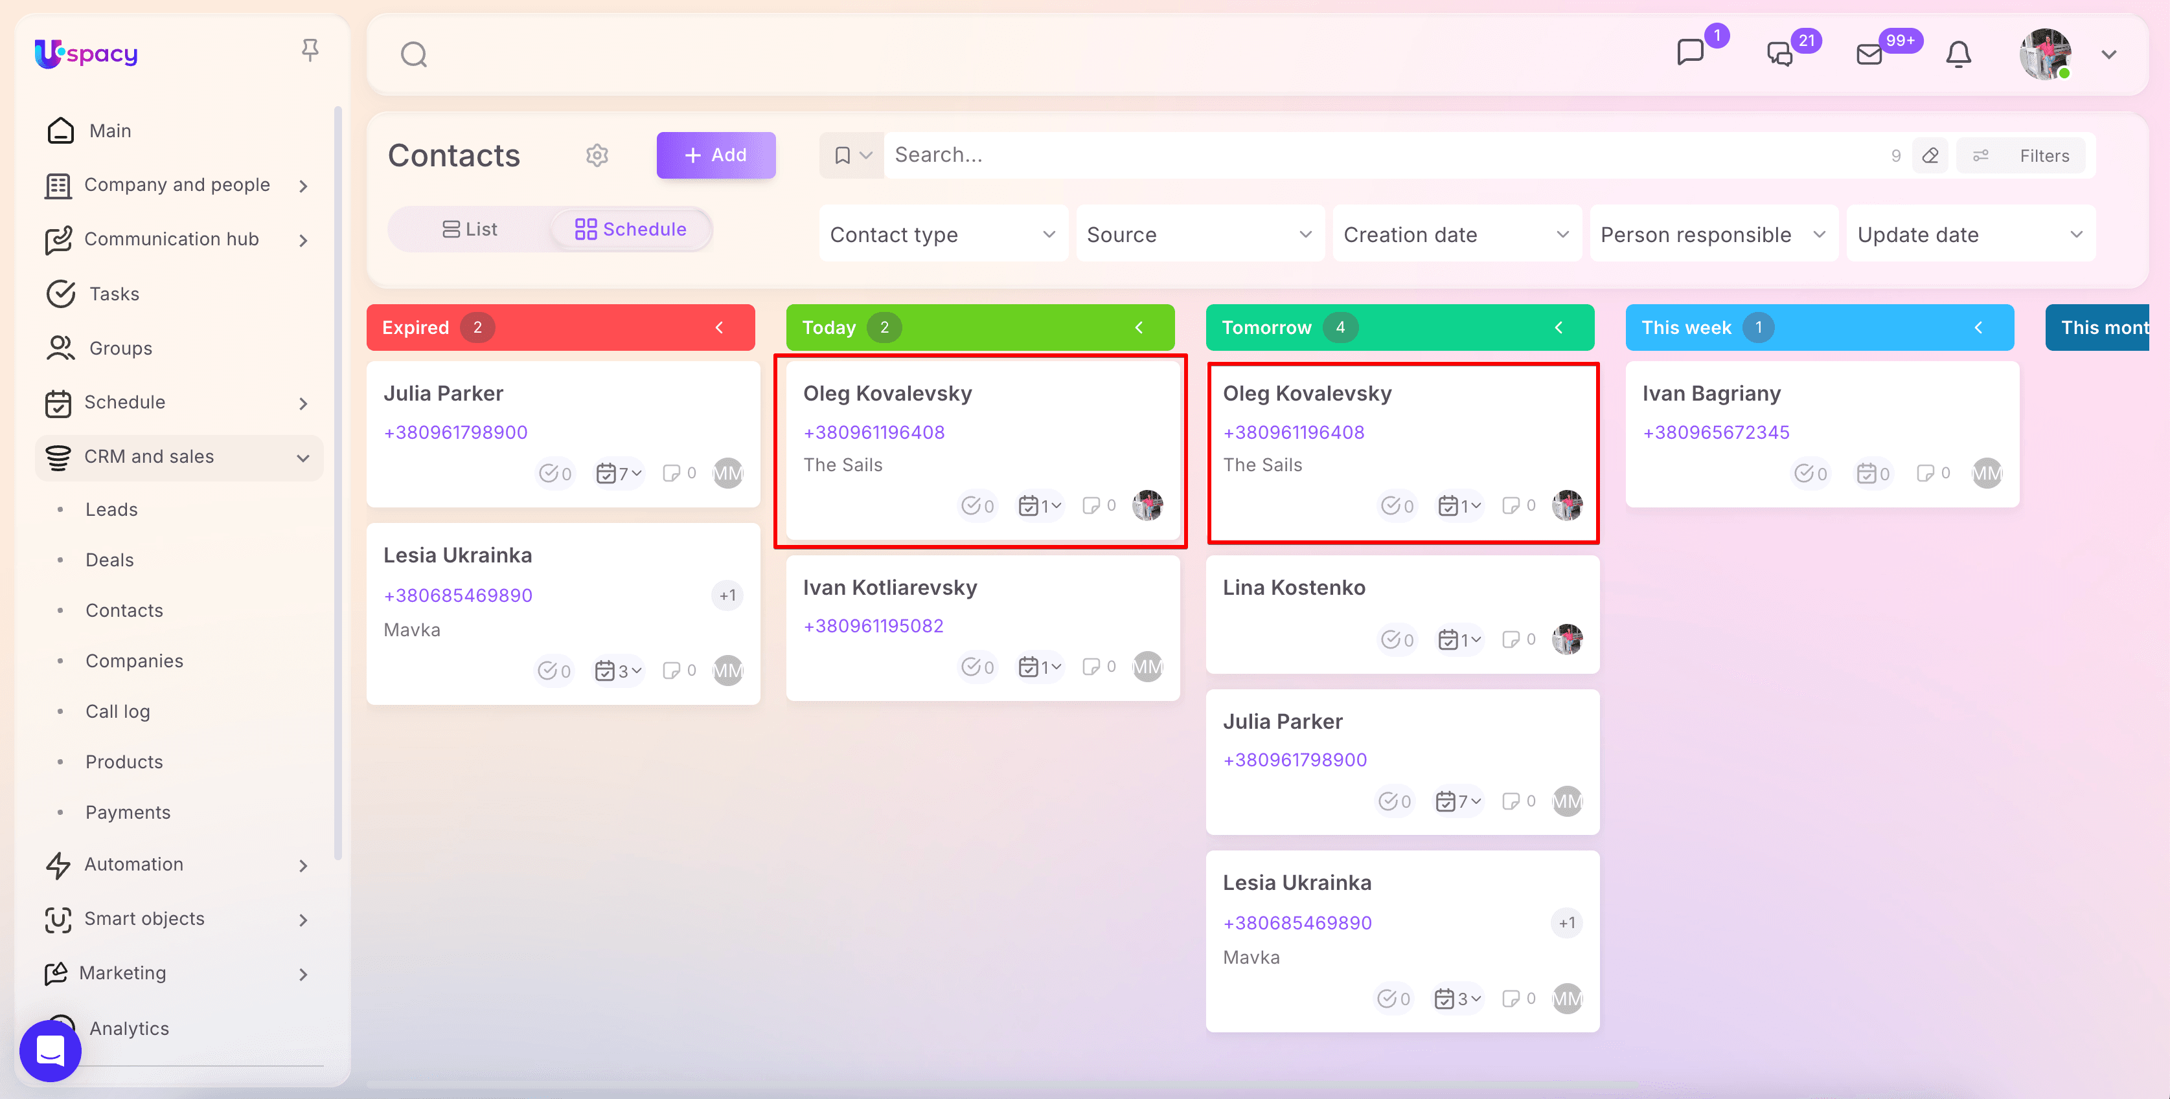2170x1099 pixels.
Task: Open Contact type dropdown
Action: [x=944, y=234]
